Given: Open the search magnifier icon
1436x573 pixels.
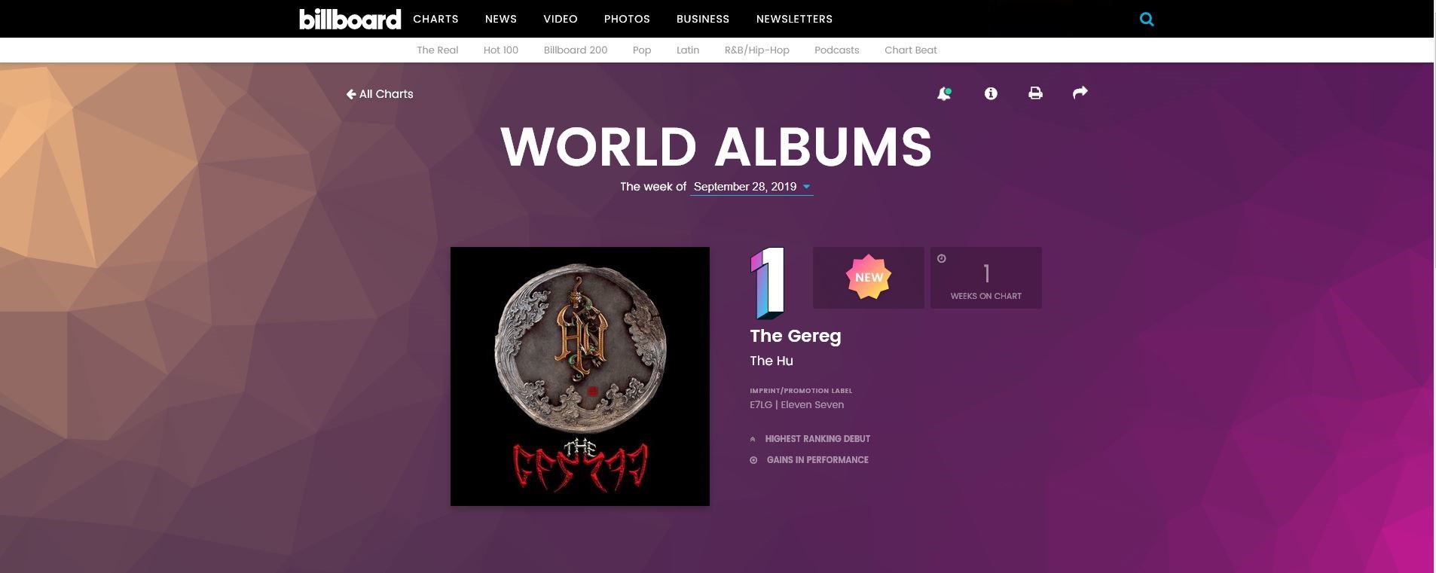Looking at the screenshot, I should [x=1147, y=20].
